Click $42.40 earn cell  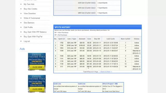click(89, 61)
